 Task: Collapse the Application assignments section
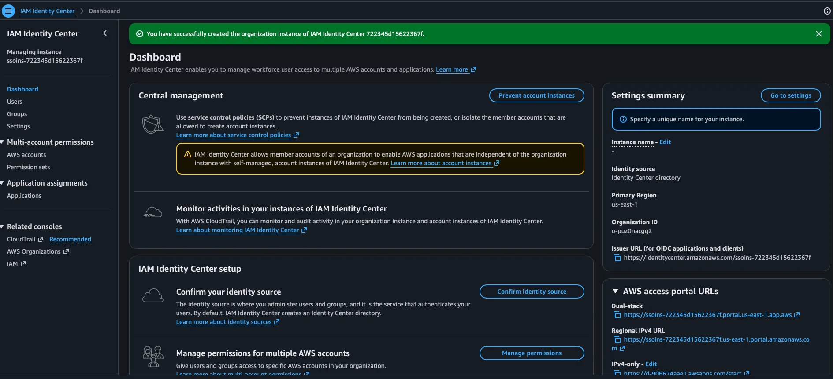tap(2, 183)
